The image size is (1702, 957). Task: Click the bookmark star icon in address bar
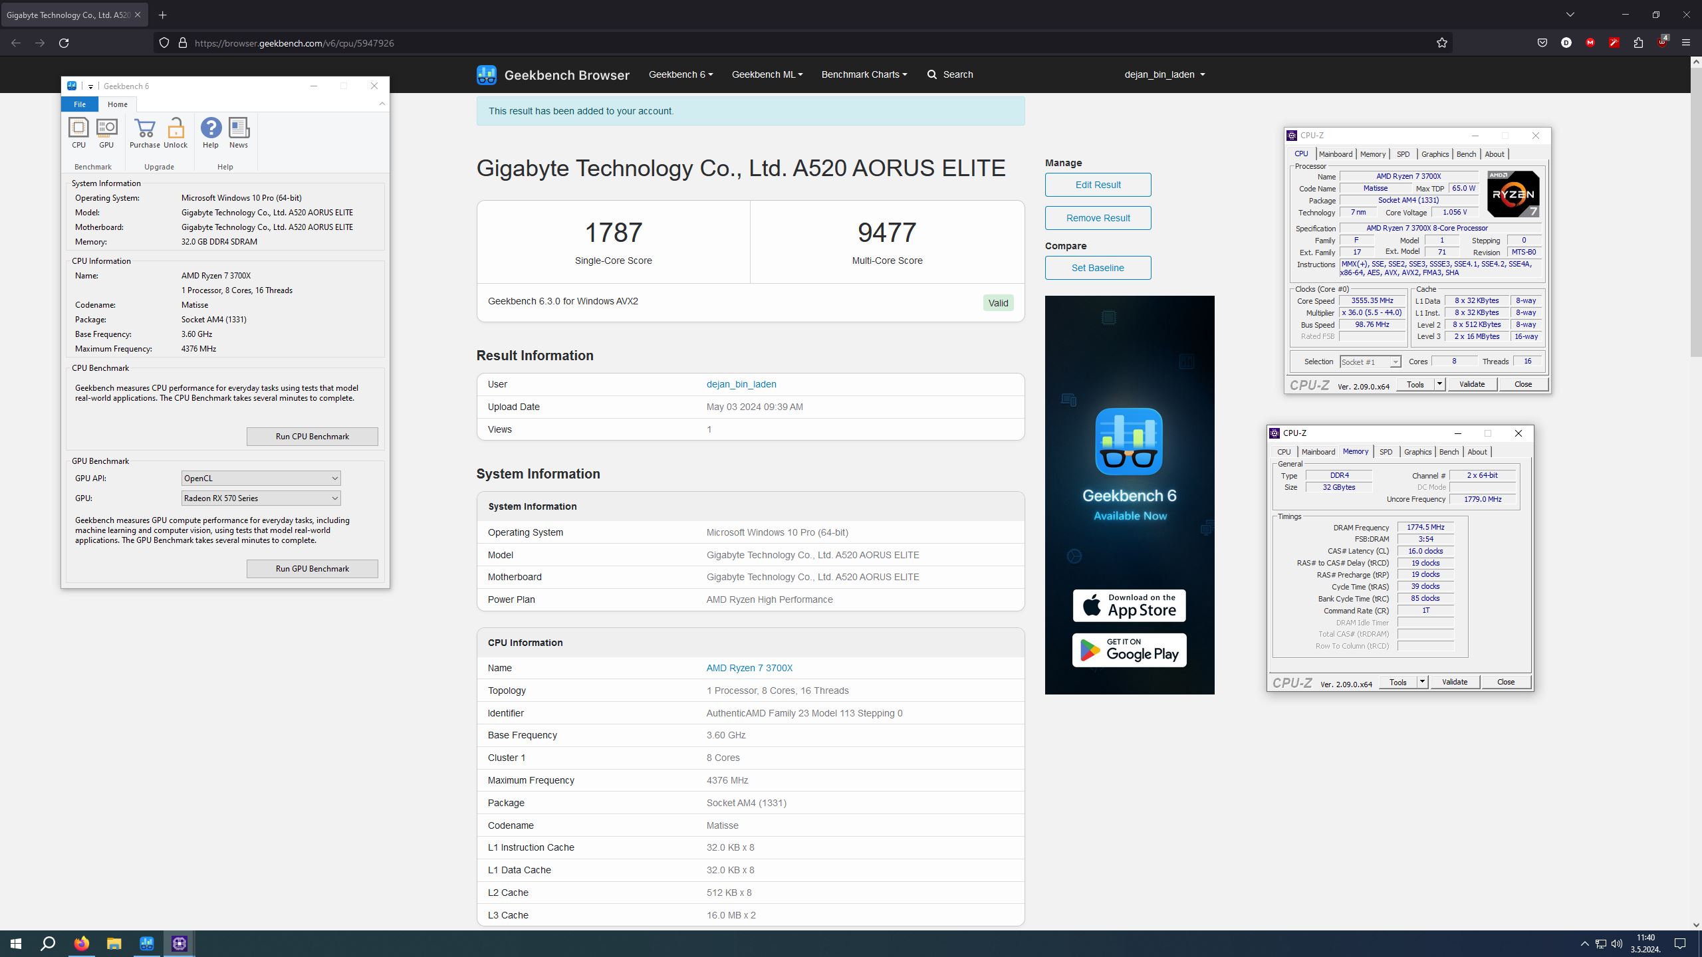(x=1441, y=43)
